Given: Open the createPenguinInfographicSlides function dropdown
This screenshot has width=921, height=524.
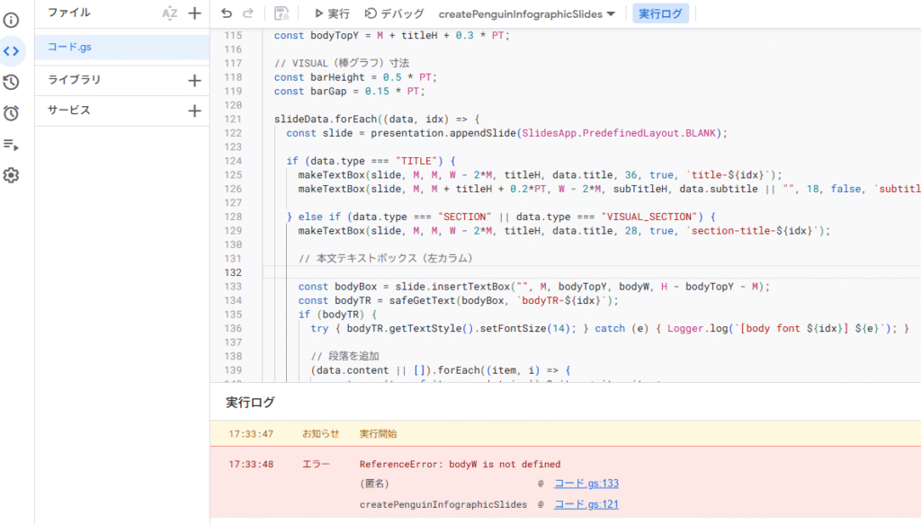Looking at the screenshot, I should (527, 13).
